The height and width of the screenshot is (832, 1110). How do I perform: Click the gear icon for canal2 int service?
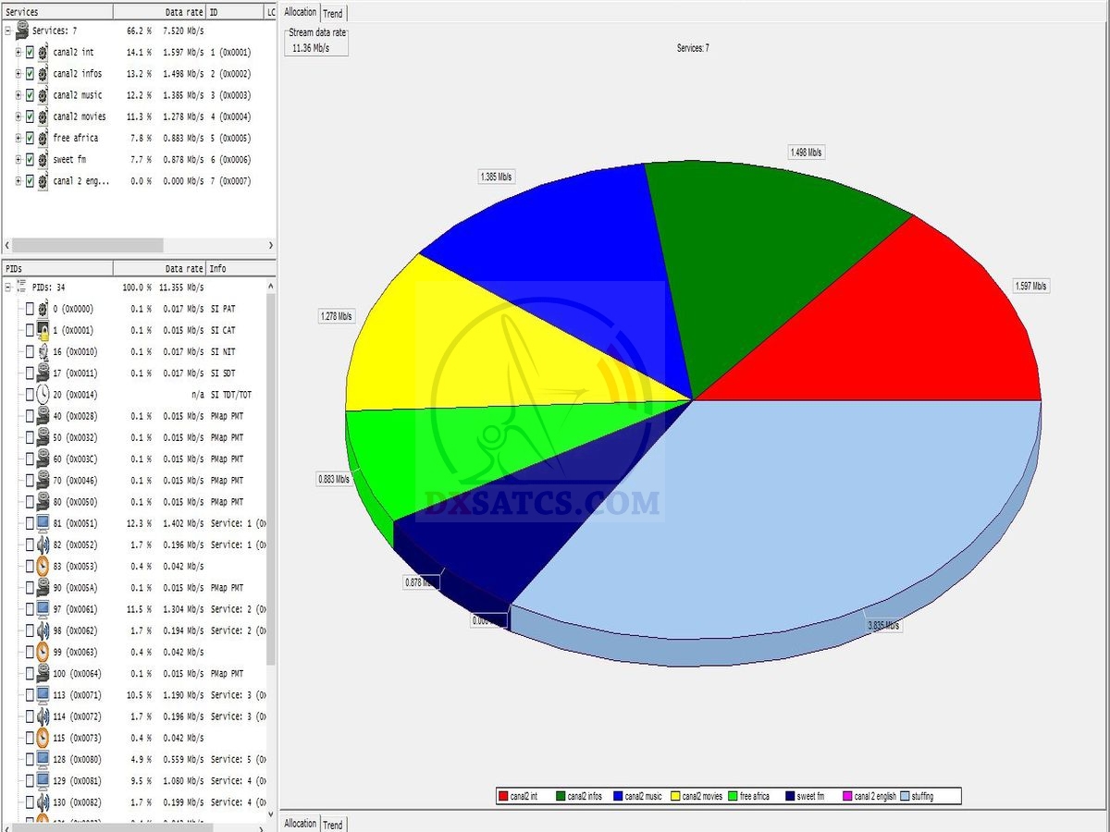[x=43, y=53]
